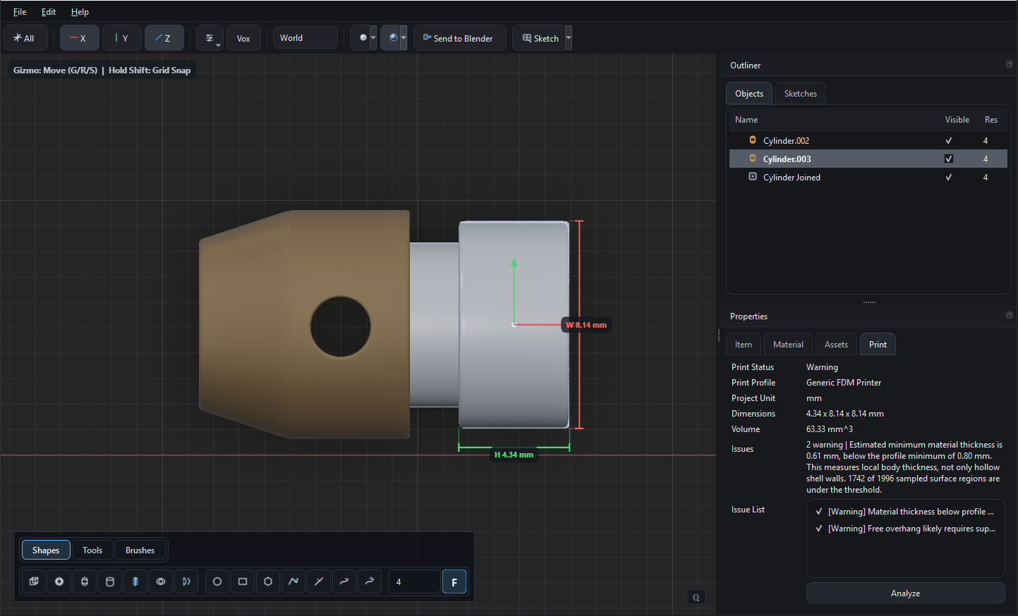The height and width of the screenshot is (616, 1018).
Task: Run the Analyze print check
Action: (905, 593)
